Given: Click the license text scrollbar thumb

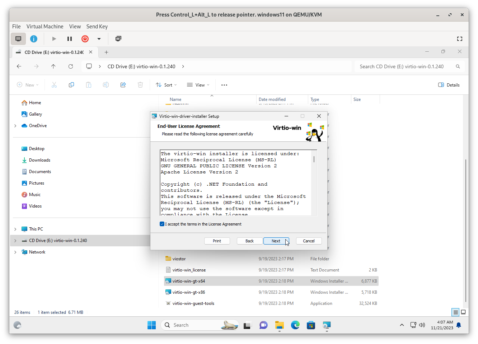Looking at the screenshot, I should click(x=314, y=159).
